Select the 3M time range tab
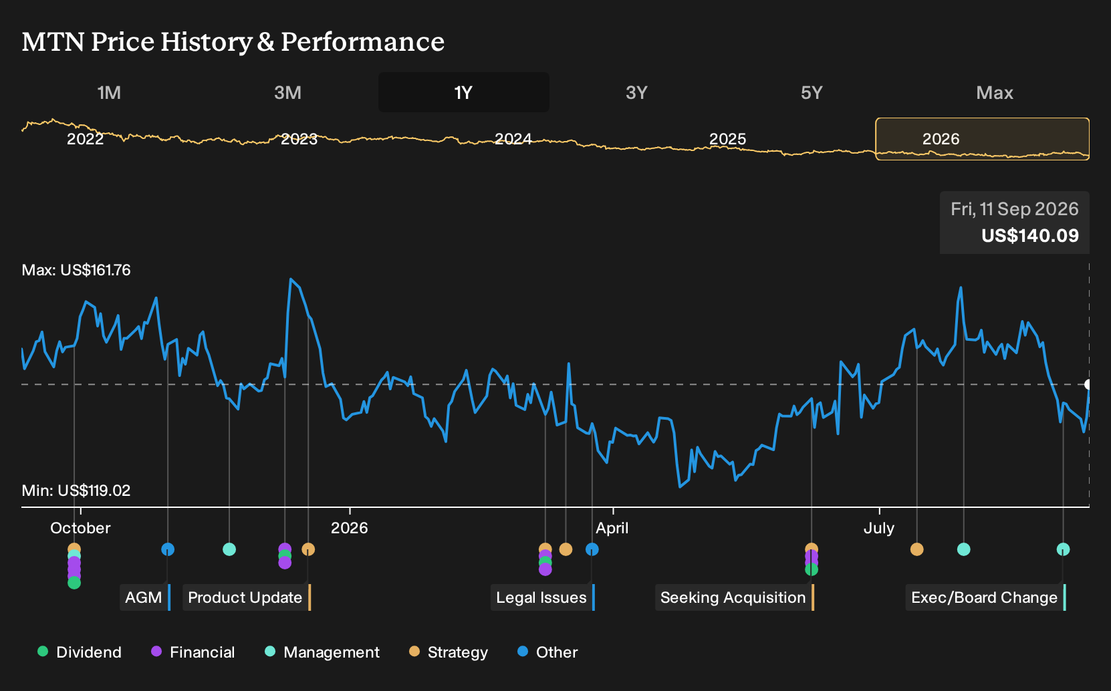1111x691 pixels. click(x=287, y=92)
